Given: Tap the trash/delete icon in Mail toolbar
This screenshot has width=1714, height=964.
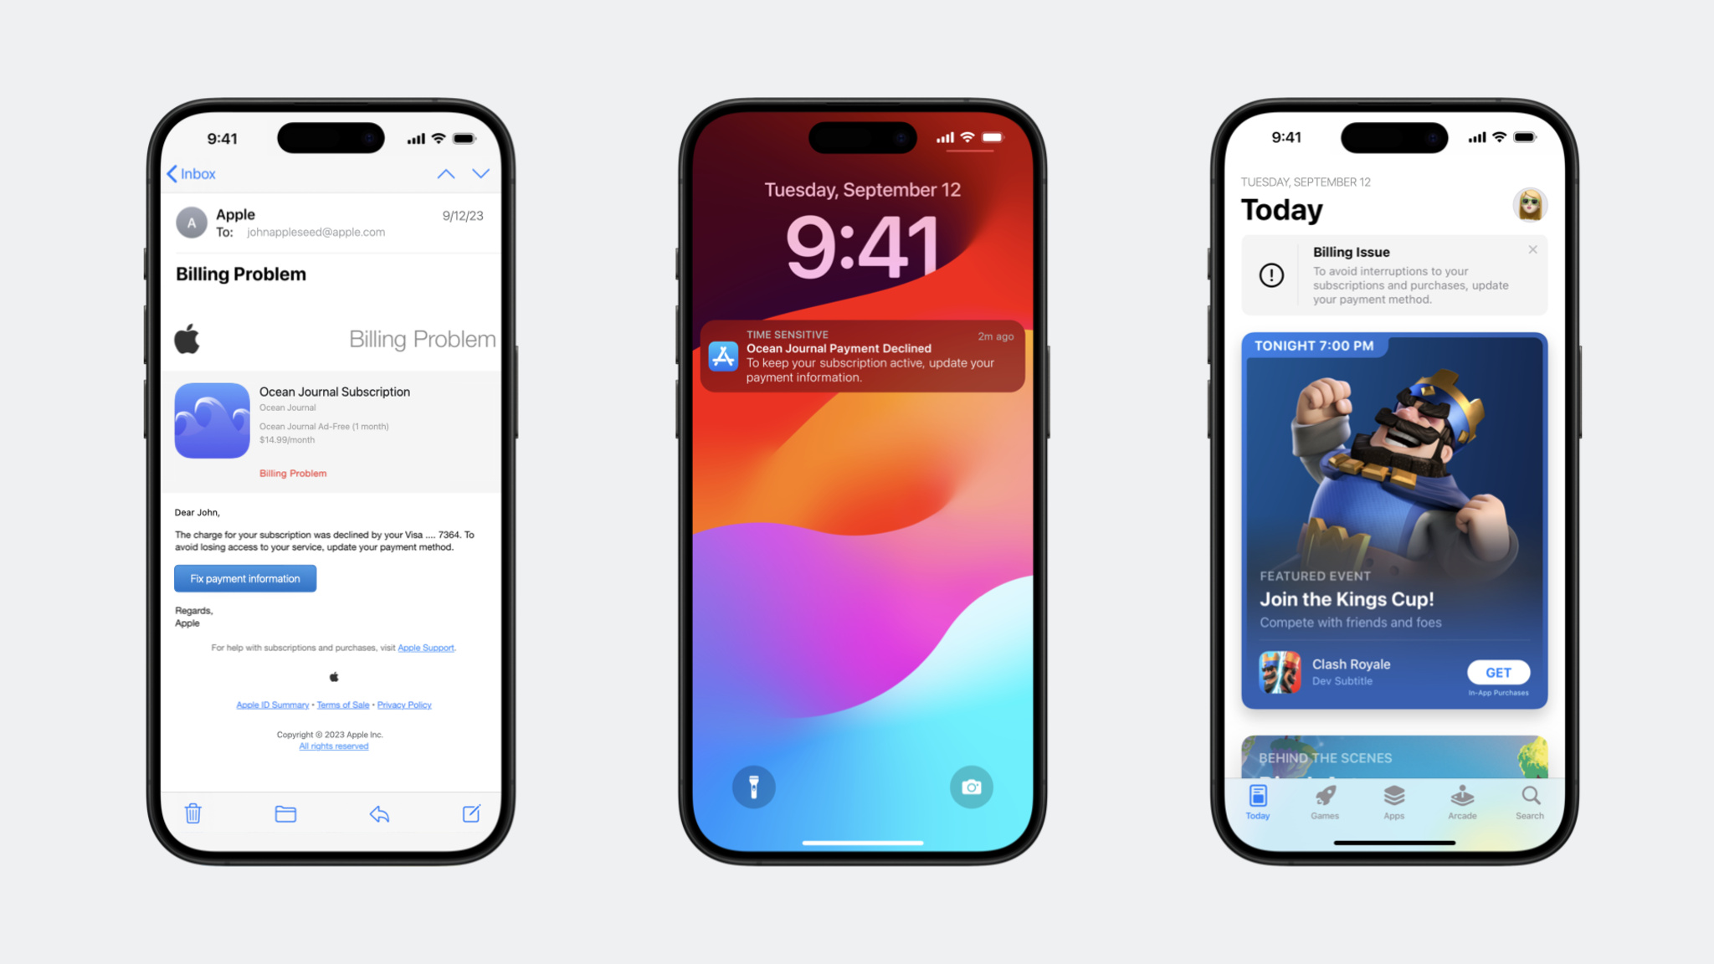Looking at the screenshot, I should [x=192, y=813].
